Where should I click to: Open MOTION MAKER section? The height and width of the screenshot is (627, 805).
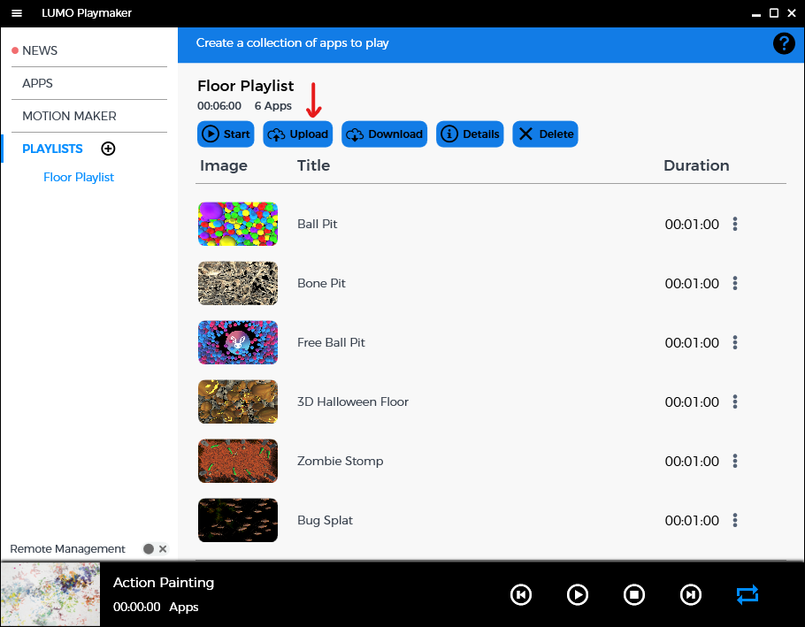tap(69, 116)
